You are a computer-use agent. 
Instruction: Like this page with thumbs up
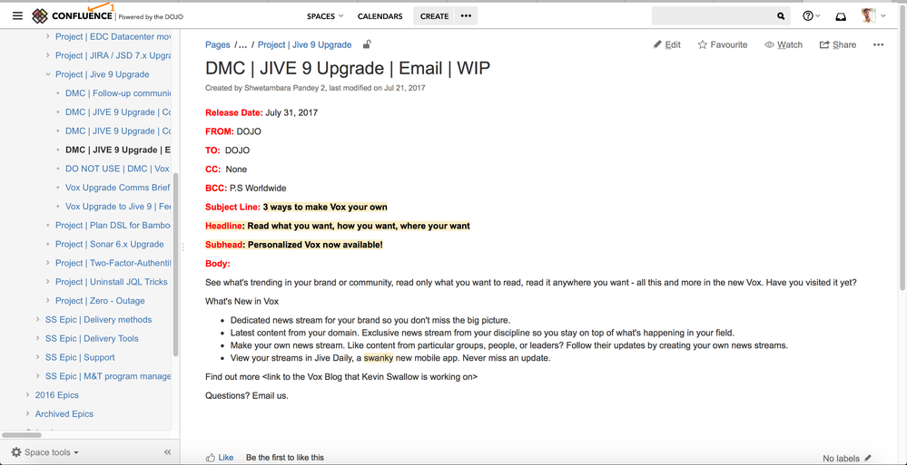pyautogui.click(x=211, y=458)
